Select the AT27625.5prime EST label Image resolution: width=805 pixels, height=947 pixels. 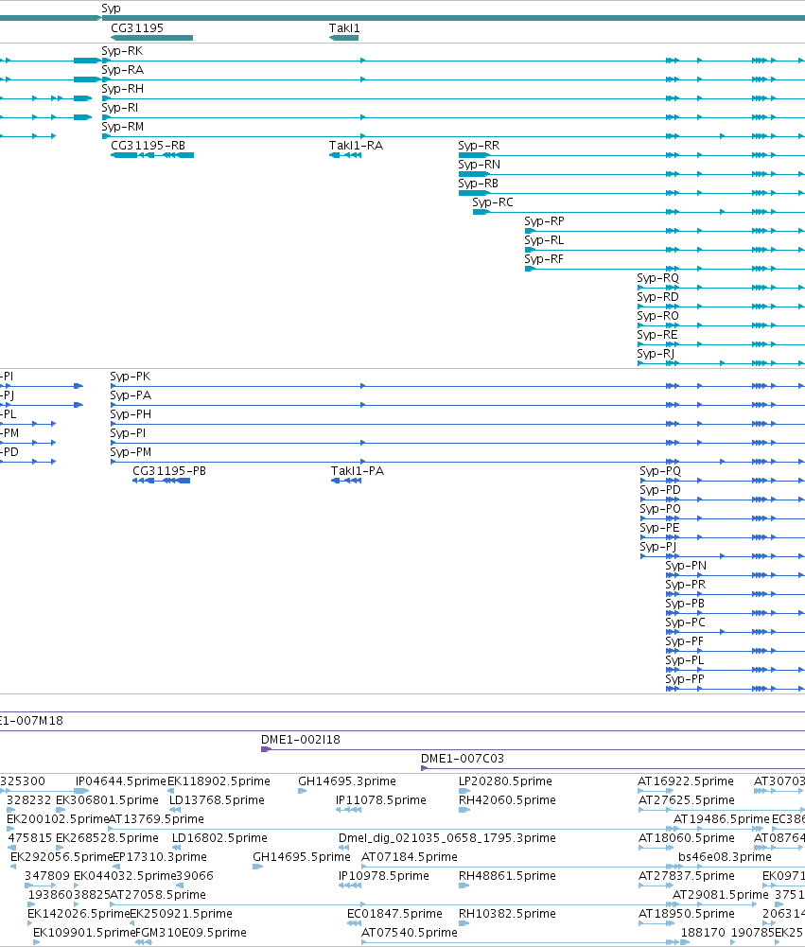[687, 800]
